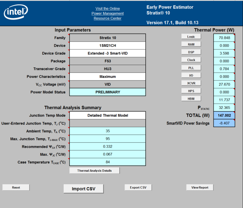Click the Clock thermal power value 0.000

(x=224, y=61)
